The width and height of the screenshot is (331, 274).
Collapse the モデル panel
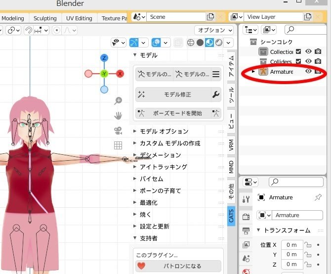135,55
